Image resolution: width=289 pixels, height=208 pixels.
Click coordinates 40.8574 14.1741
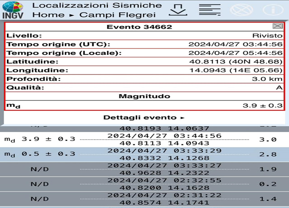point(164,203)
